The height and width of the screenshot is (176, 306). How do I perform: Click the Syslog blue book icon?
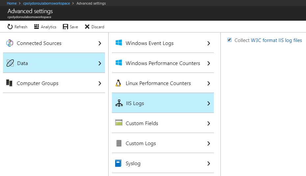pos(118,163)
